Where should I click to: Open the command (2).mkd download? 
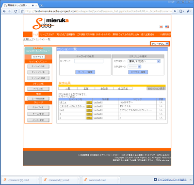pos(18,180)
